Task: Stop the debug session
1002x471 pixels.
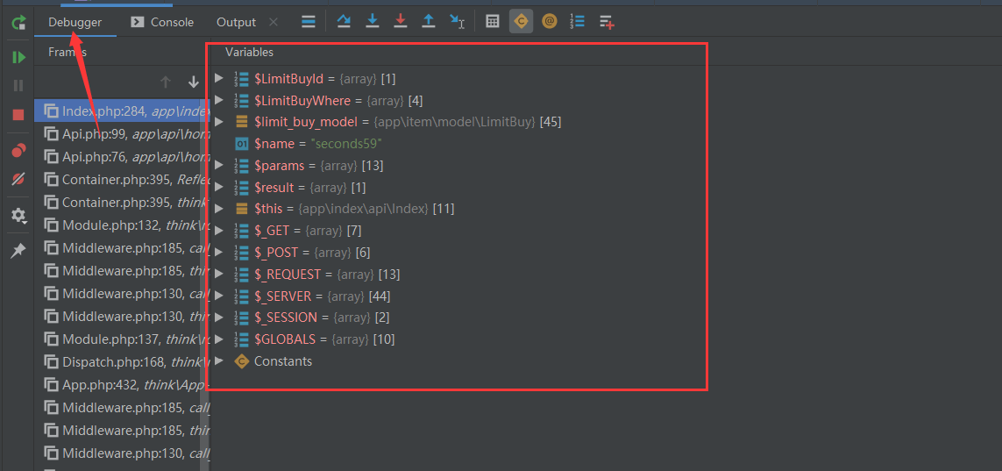Action: click(x=18, y=115)
